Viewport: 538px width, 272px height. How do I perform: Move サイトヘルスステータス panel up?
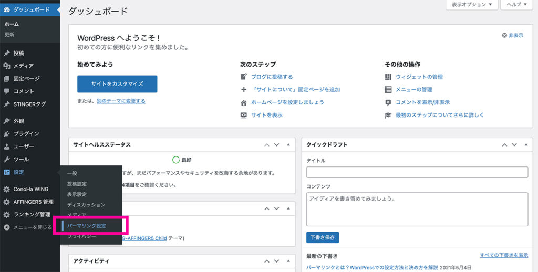pos(266,145)
